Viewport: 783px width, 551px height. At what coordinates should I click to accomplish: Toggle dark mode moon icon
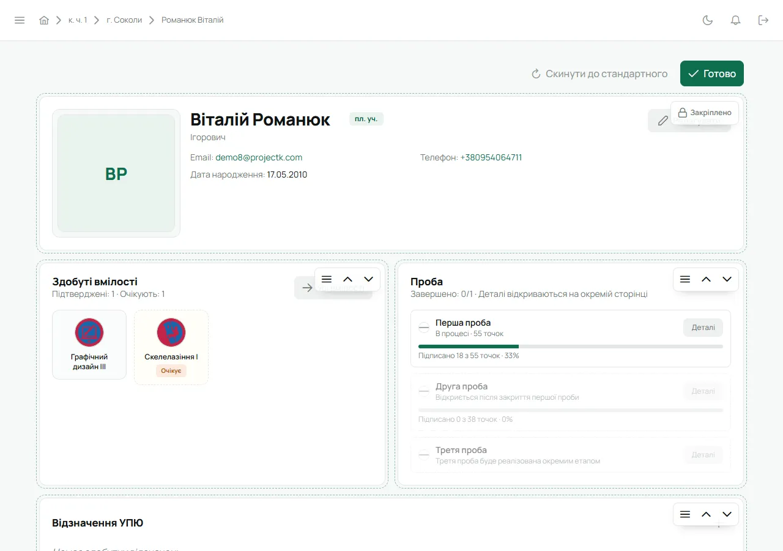708,20
